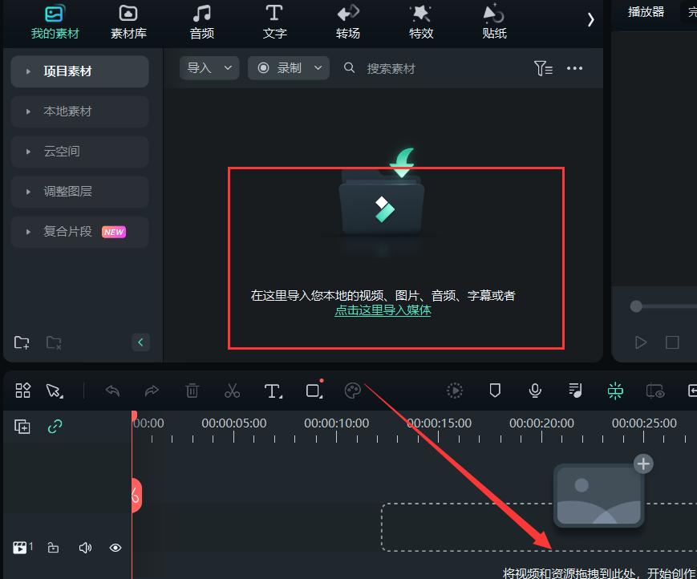This screenshot has width=697, height=579.
Task: Click the search magnifier beside 搜索素材
Action: click(x=350, y=68)
